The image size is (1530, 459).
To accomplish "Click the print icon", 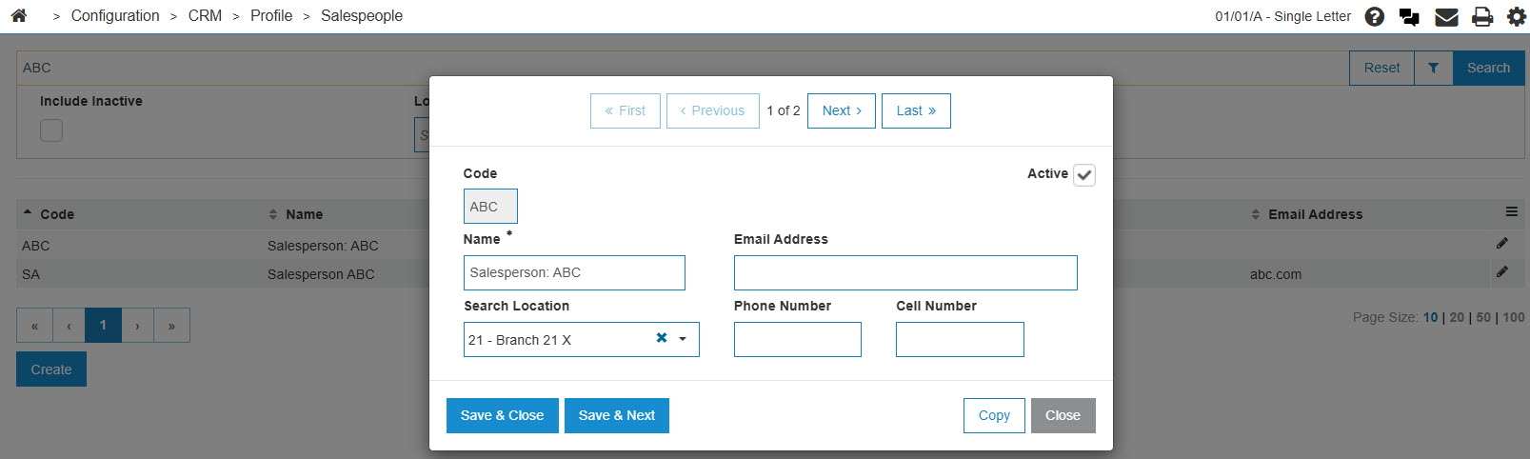I will coord(1482,16).
